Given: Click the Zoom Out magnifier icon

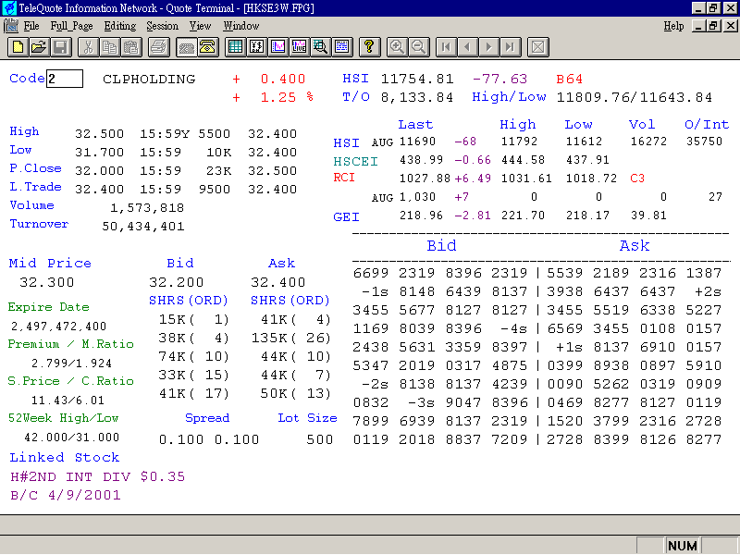Looking at the screenshot, I should click(x=418, y=47).
